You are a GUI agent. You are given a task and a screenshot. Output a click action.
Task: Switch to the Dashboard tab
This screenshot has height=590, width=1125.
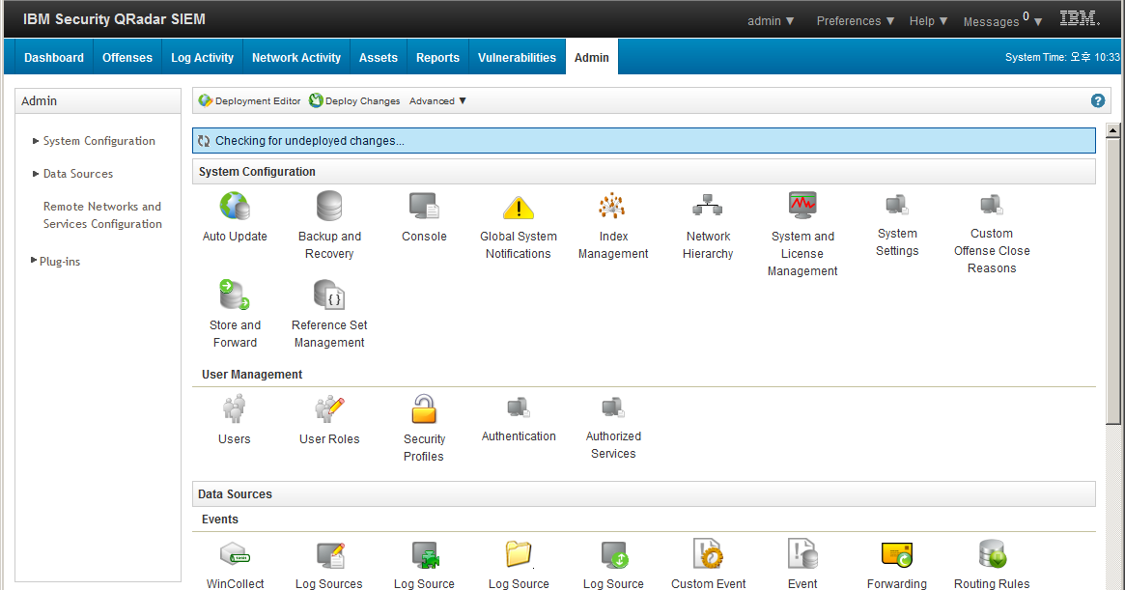[x=54, y=57]
